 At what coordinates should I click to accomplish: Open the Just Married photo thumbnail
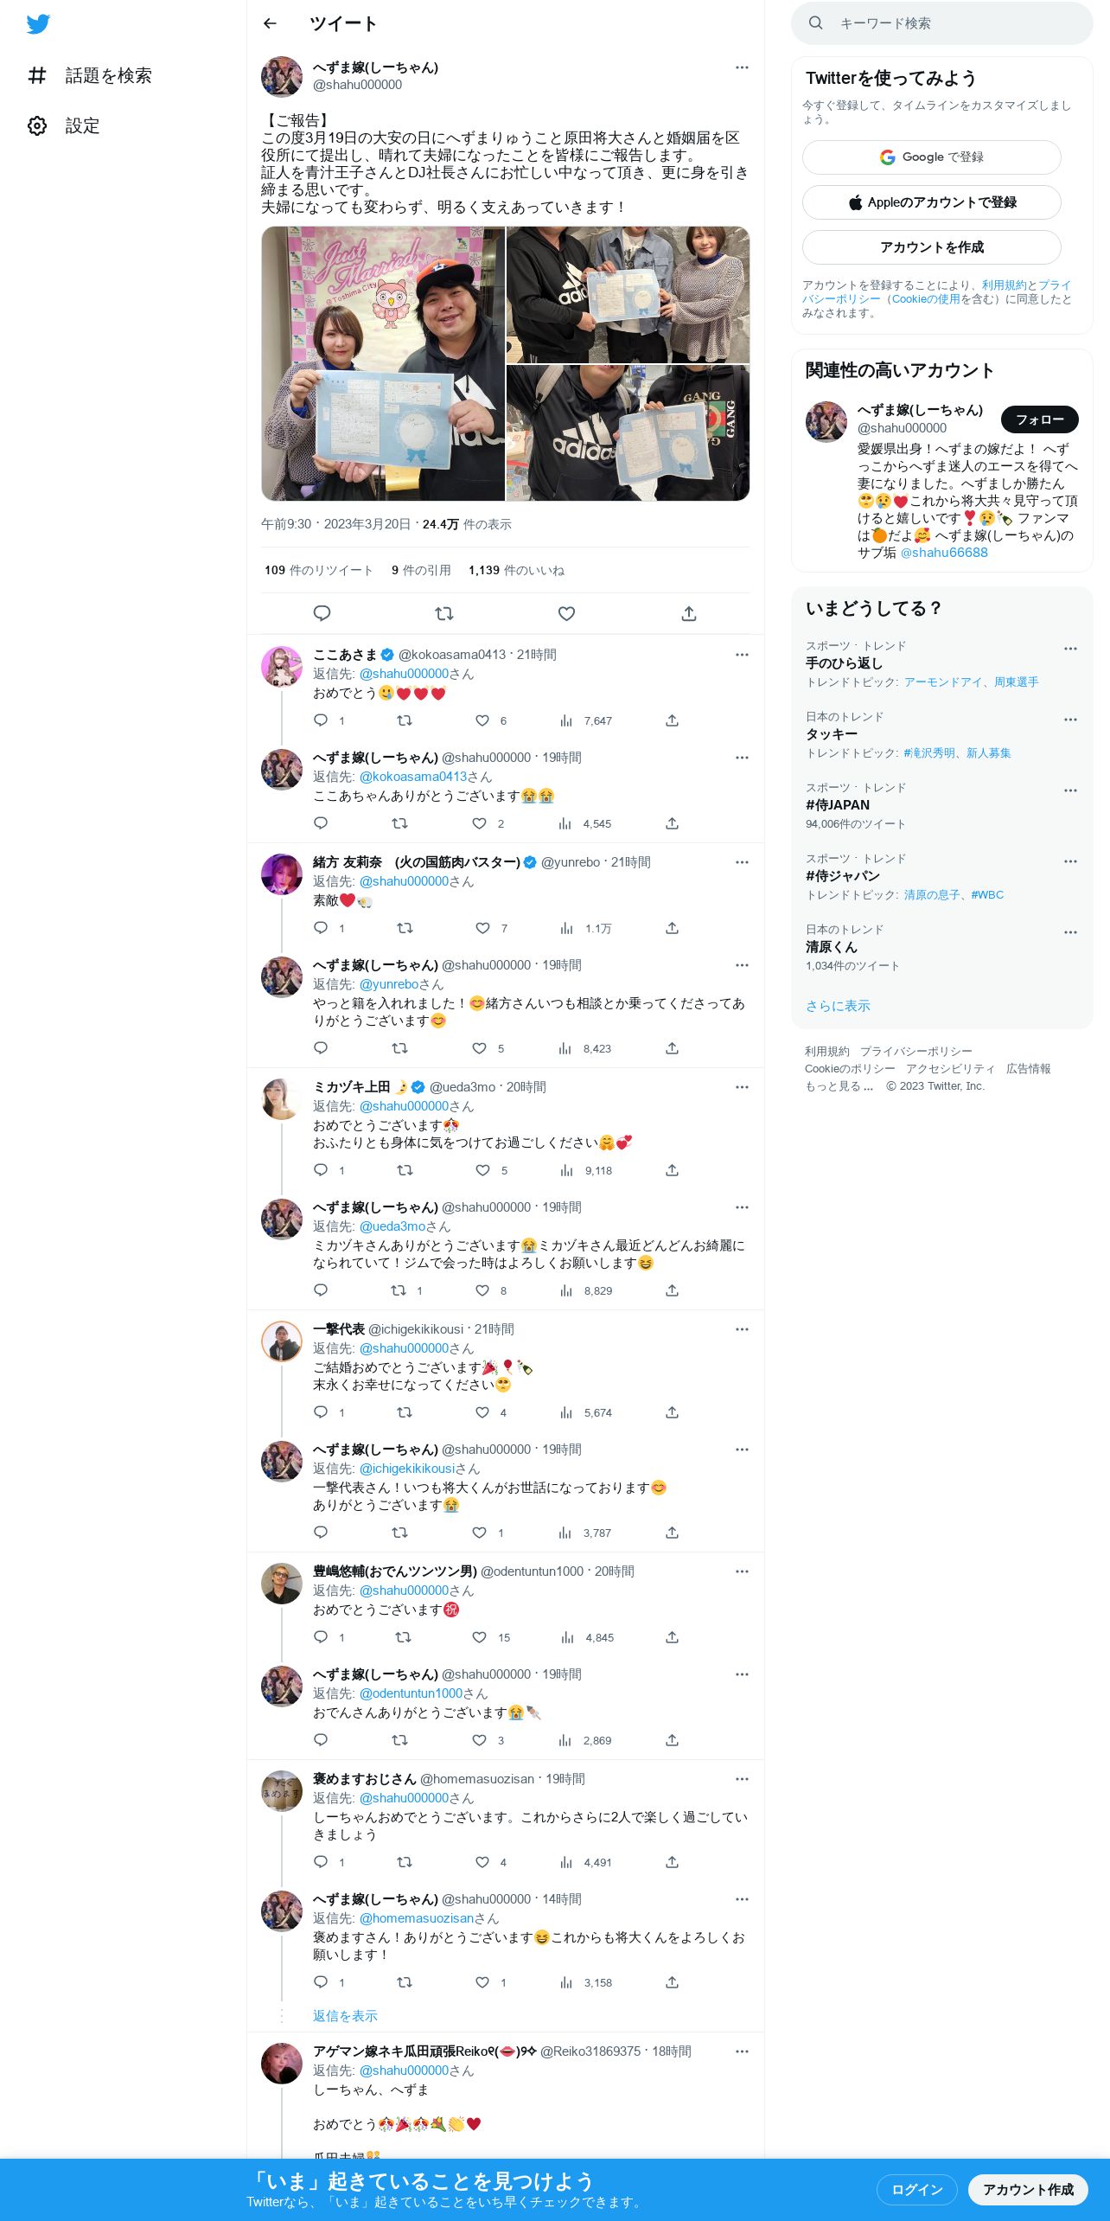(x=383, y=363)
